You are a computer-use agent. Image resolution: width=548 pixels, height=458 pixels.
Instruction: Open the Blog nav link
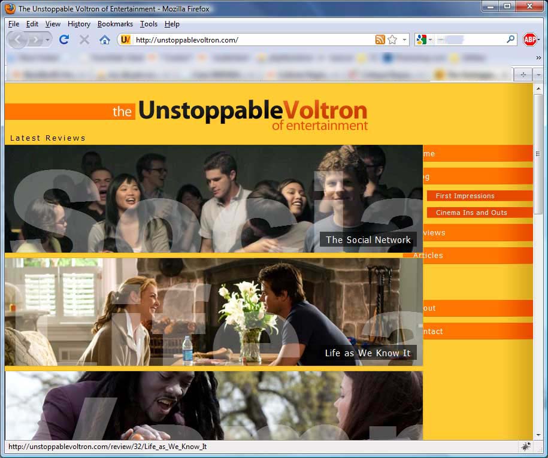478,177
